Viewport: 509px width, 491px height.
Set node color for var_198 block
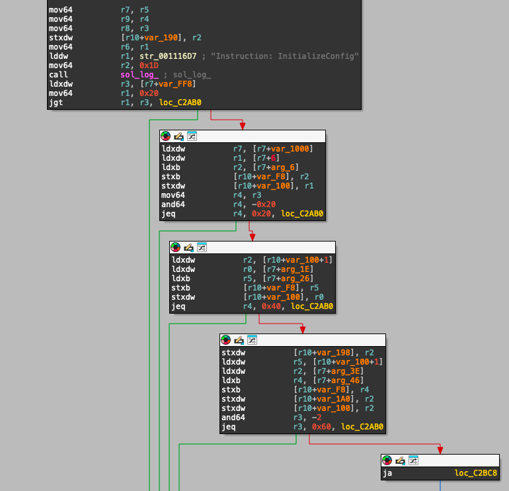[x=225, y=340]
